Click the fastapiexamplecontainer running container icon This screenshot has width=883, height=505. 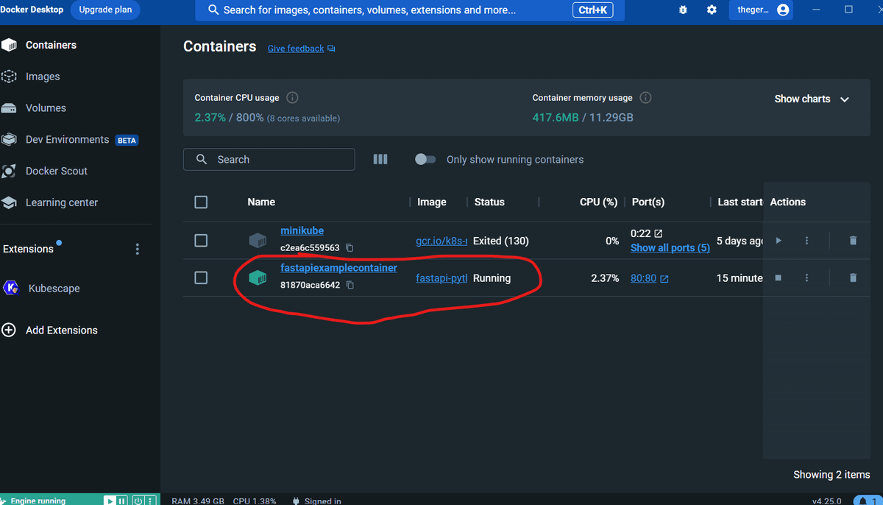[258, 278]
